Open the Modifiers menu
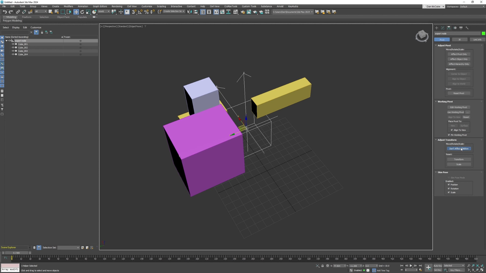Screen dimensions: 486x273 click(68, 6)
